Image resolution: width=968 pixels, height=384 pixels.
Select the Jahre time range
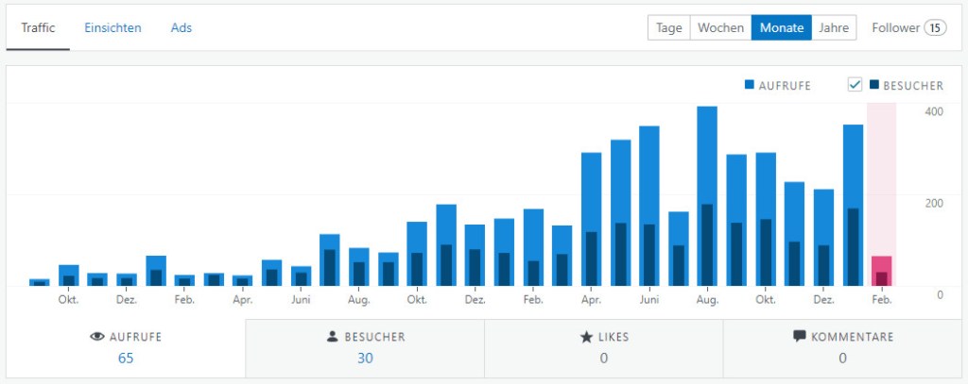click(834, 28)
